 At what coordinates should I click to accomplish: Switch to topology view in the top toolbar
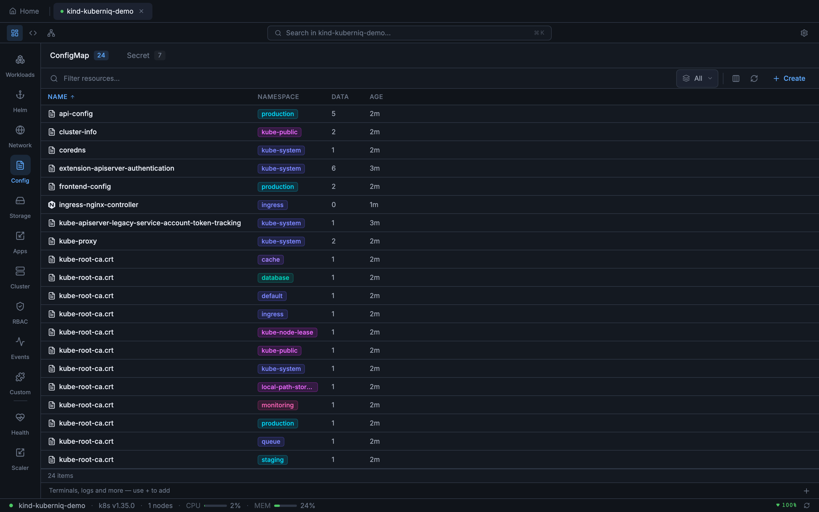tap(51, 33)
